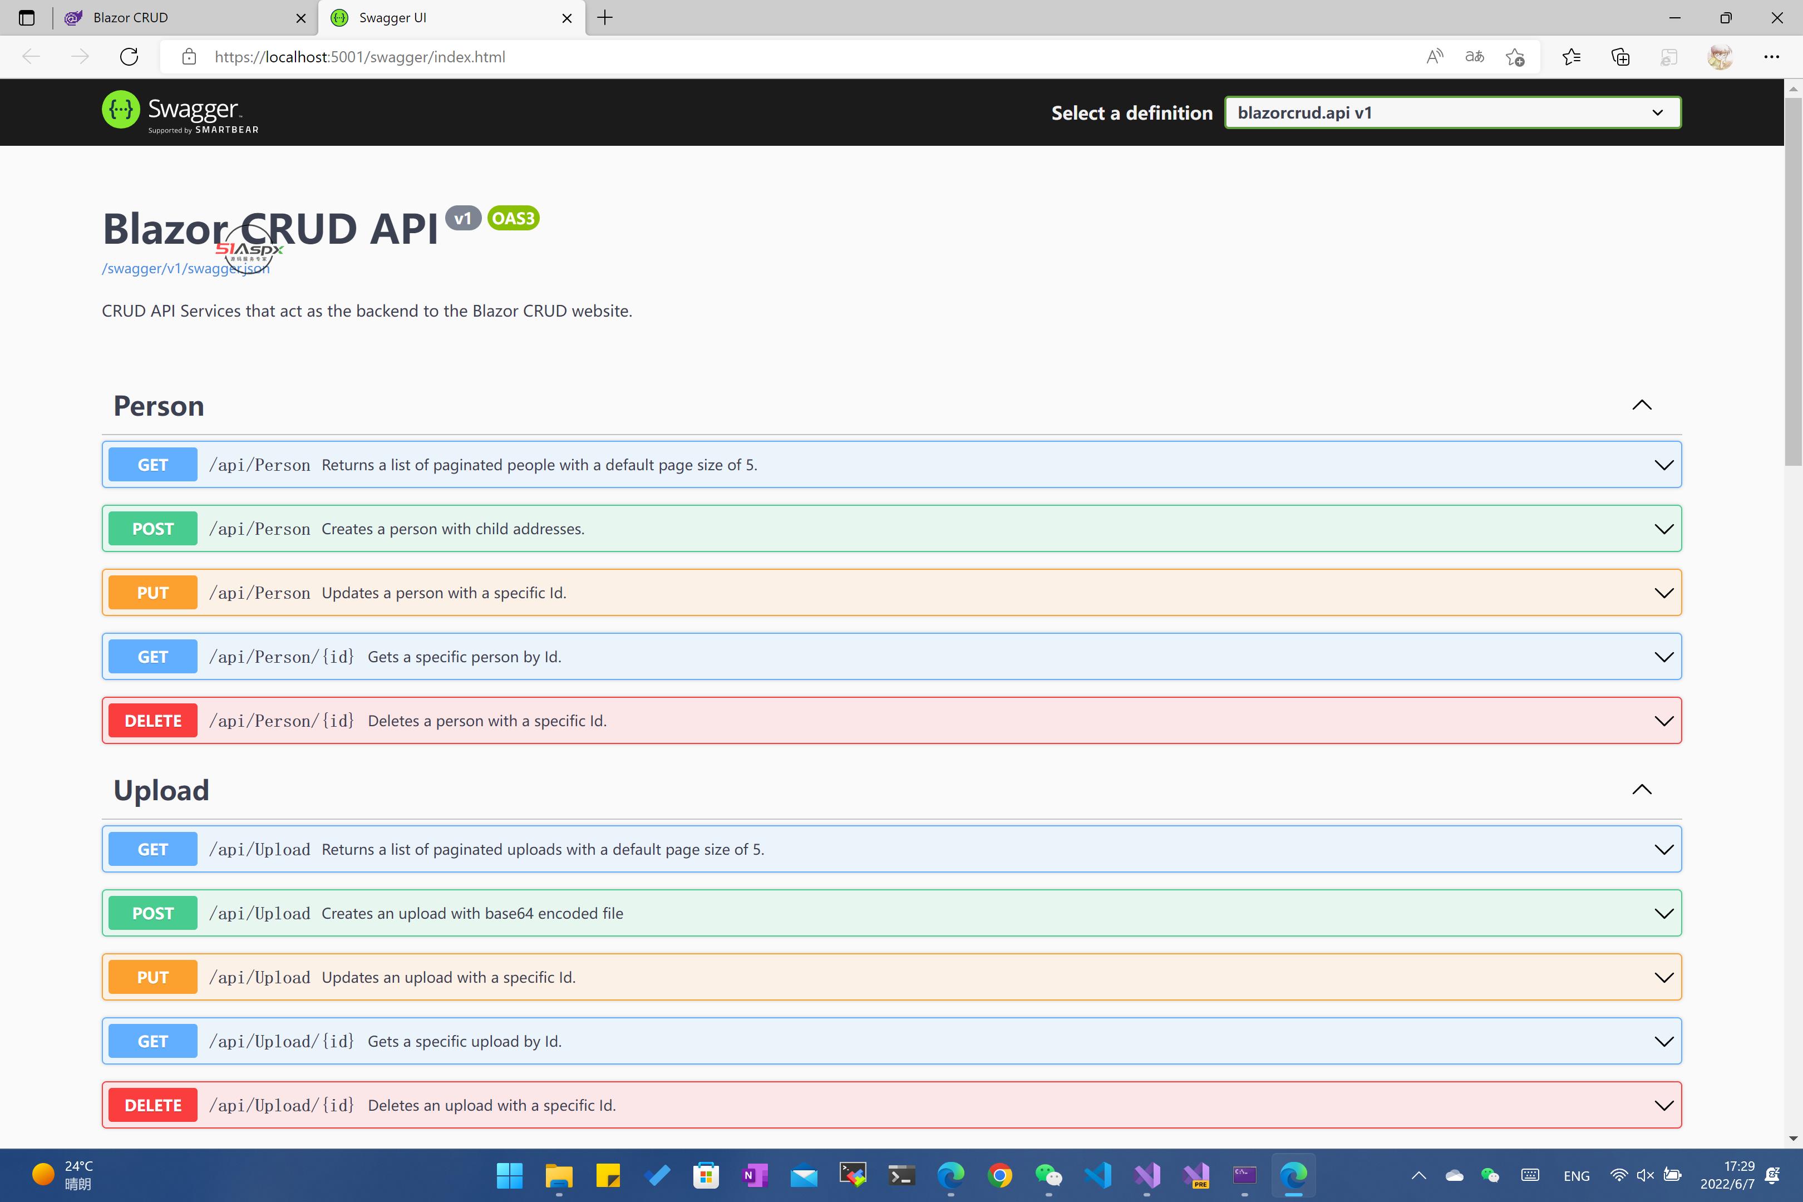Close the Swagger UI tab

[567, 18]
